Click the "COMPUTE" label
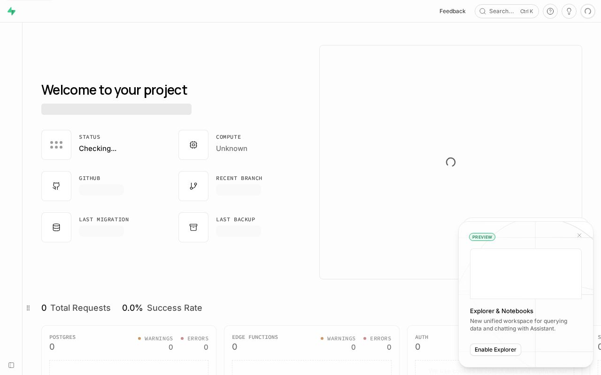Screen dimensions: 601x375 tap(229, 137)
